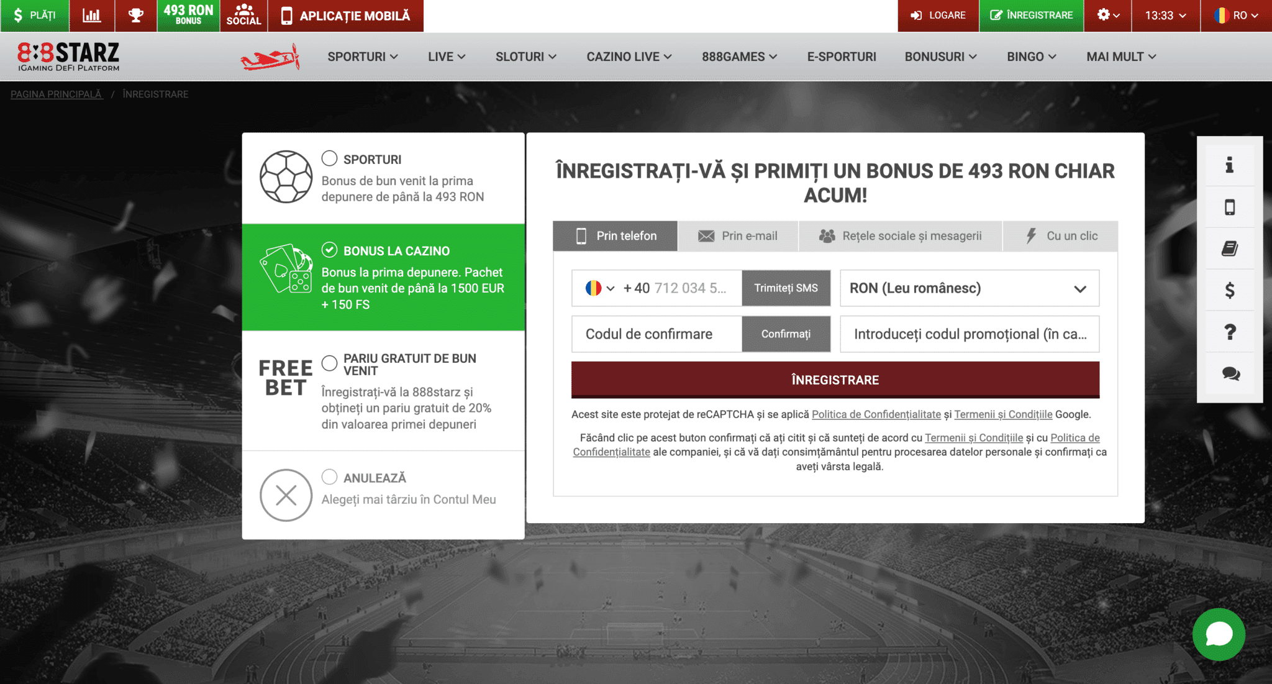The width and height of the screenshot is (1272, 684).
Task: Select the Sporturi bonus radio button
Action: point(329,158)
